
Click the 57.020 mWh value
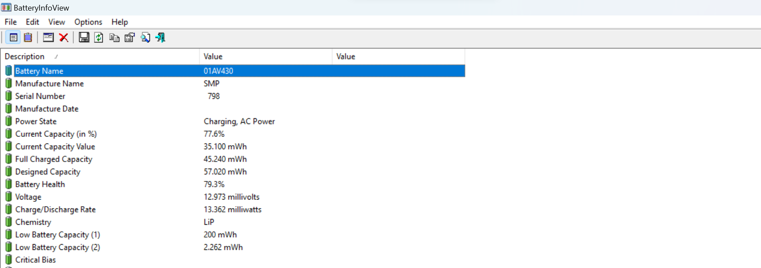pyautogui.click(x=225, y=172)
